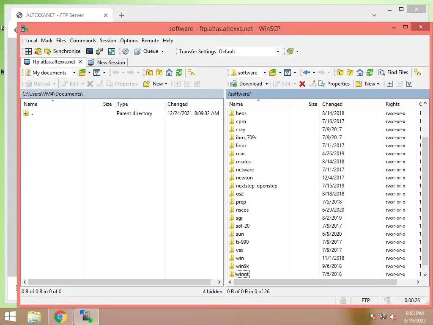
Task: Click the Synchronize toolbar button
Action: 63,51
